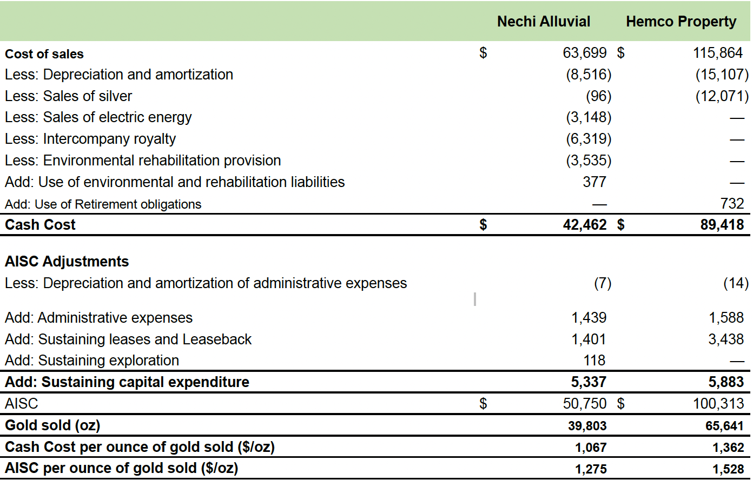
Task: Click the value (14) in Hemco column
Action: pos(736,283)
